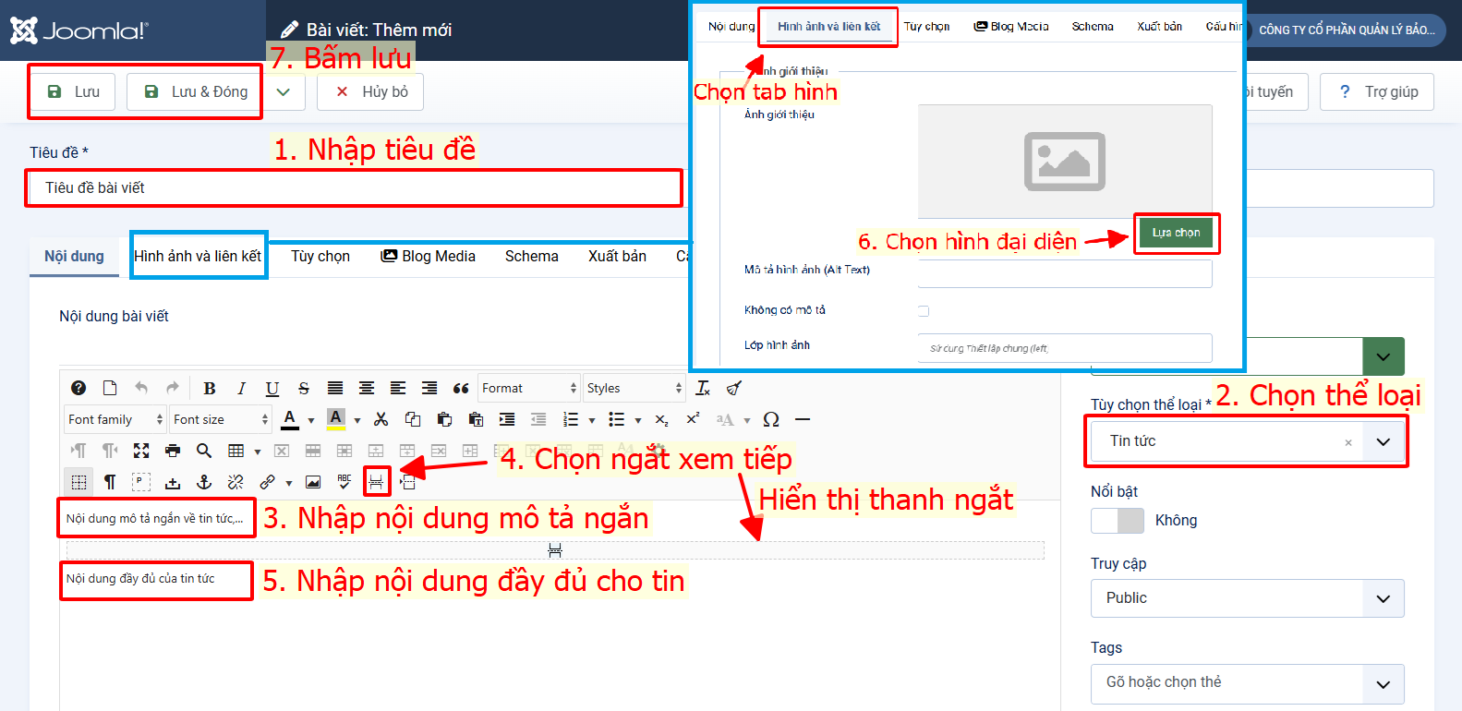Toggle visual aids in the editor toolbar
This screenshot has width=1462, height=711.
pos(79,482)
